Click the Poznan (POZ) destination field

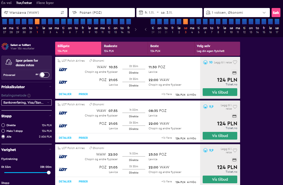click(102, 13)
